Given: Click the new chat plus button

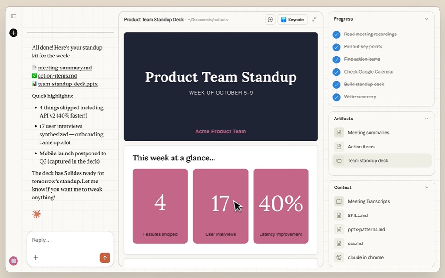Looking at the screenshot, I should (13, 33).
